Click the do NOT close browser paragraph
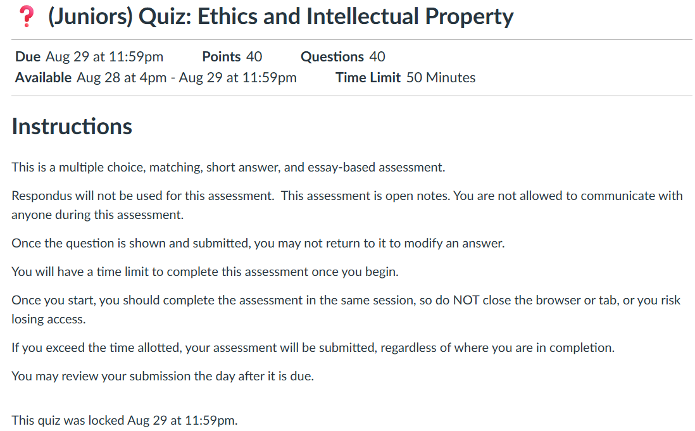The image size is (695, 431). (x=346, y=309)
